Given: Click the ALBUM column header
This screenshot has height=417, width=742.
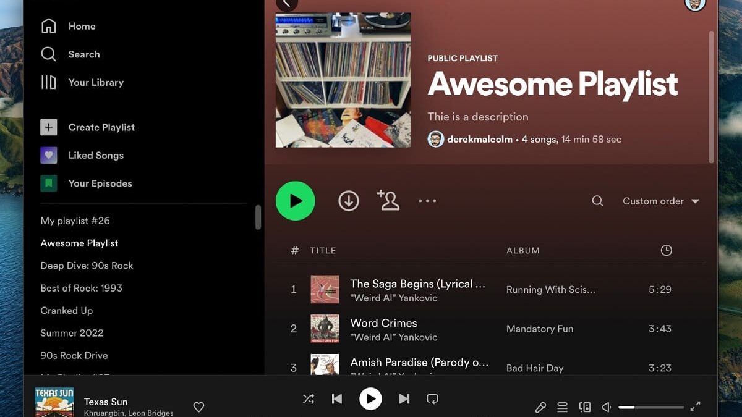Looking at the screenshot, I should point(523,250).
